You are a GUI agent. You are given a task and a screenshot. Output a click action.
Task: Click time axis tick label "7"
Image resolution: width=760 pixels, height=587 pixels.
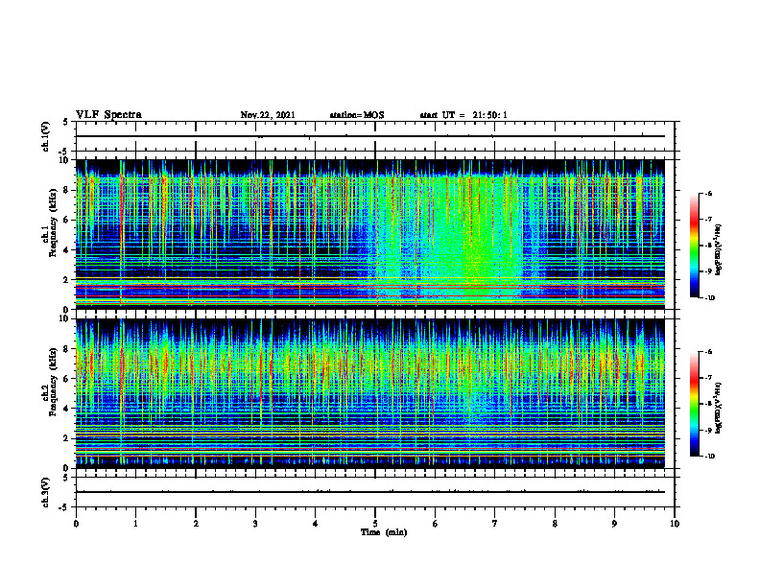point(495,524)
